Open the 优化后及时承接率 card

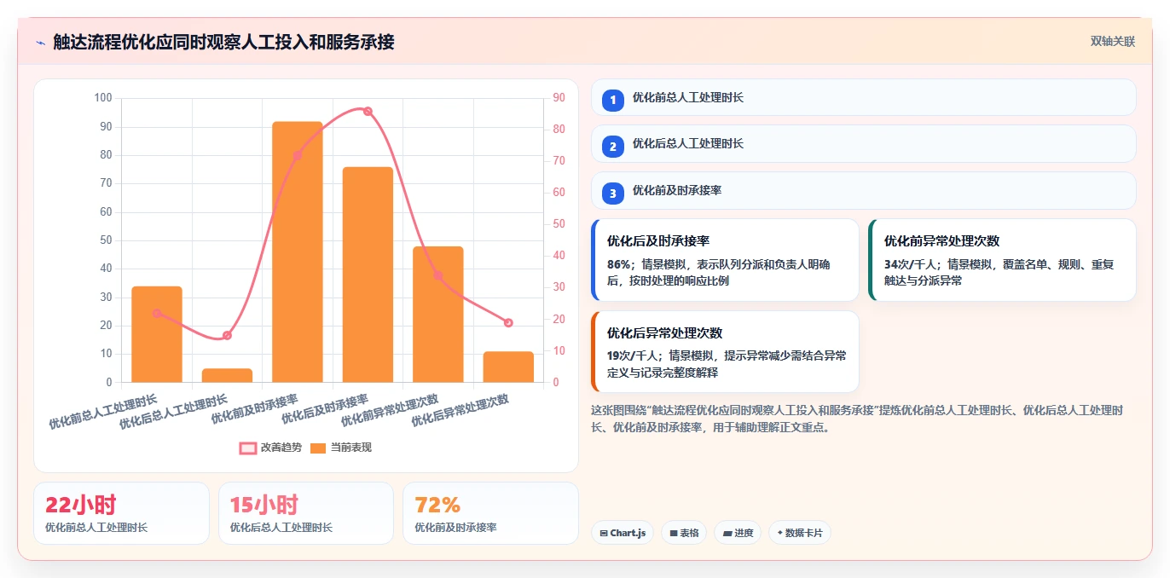[x=725, y=260]
